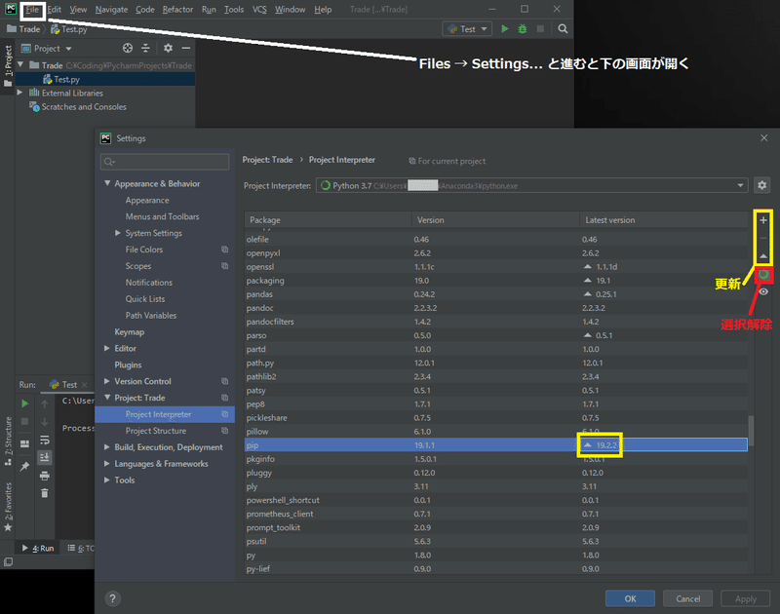Open the Project view selector dropdown
780x614 pixels.
point(47,48)
